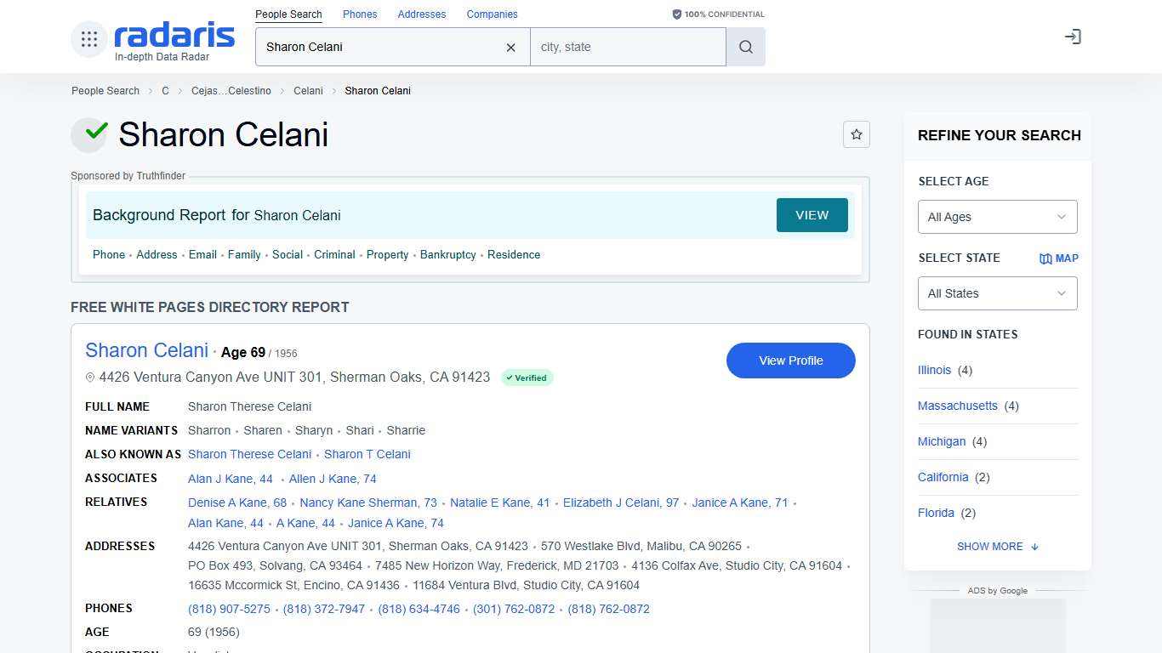Image resolution: width=1162 pixels, height=653 pixels.
Task: Expand SHOW MORE under Found in States
Action: tap(996, 546)
